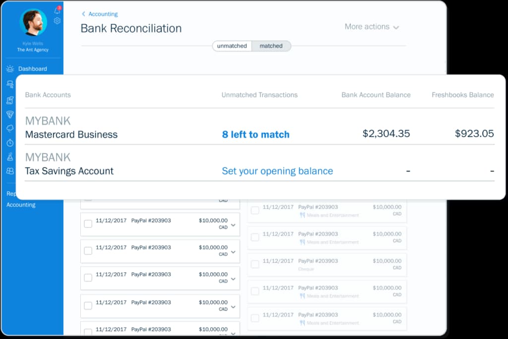Select the Tax Savings Account name
The height and width of the screenshot is (339, 508).
pyautogui.click(x=69, y=171)
